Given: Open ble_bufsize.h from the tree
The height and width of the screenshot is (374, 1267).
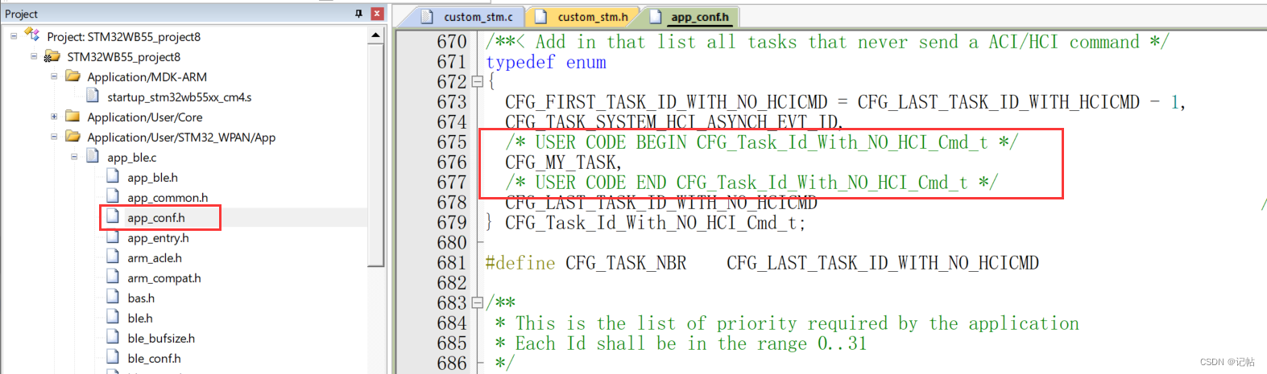Looking at the screenshot, I should [x=161, y=339].
